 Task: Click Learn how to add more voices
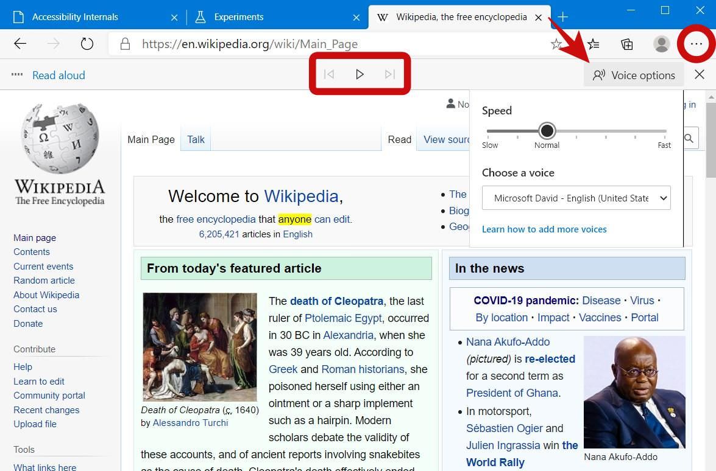coord(544,229)
